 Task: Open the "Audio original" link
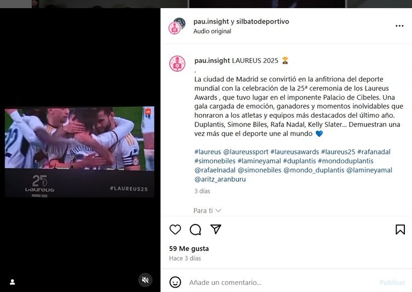(x=212, y=31)
